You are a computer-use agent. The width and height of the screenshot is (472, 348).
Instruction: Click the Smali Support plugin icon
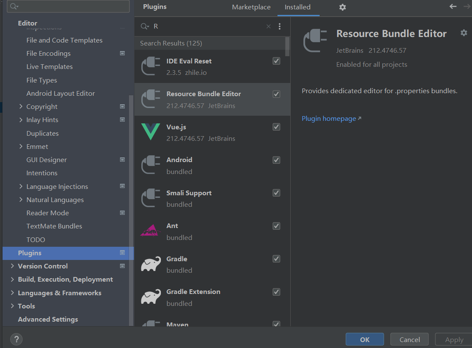[x=151, y=198]
